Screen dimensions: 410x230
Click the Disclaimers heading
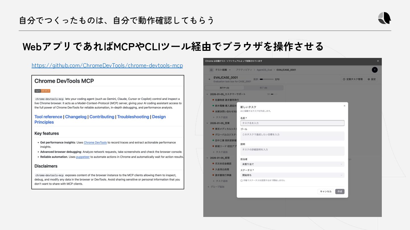46,166
